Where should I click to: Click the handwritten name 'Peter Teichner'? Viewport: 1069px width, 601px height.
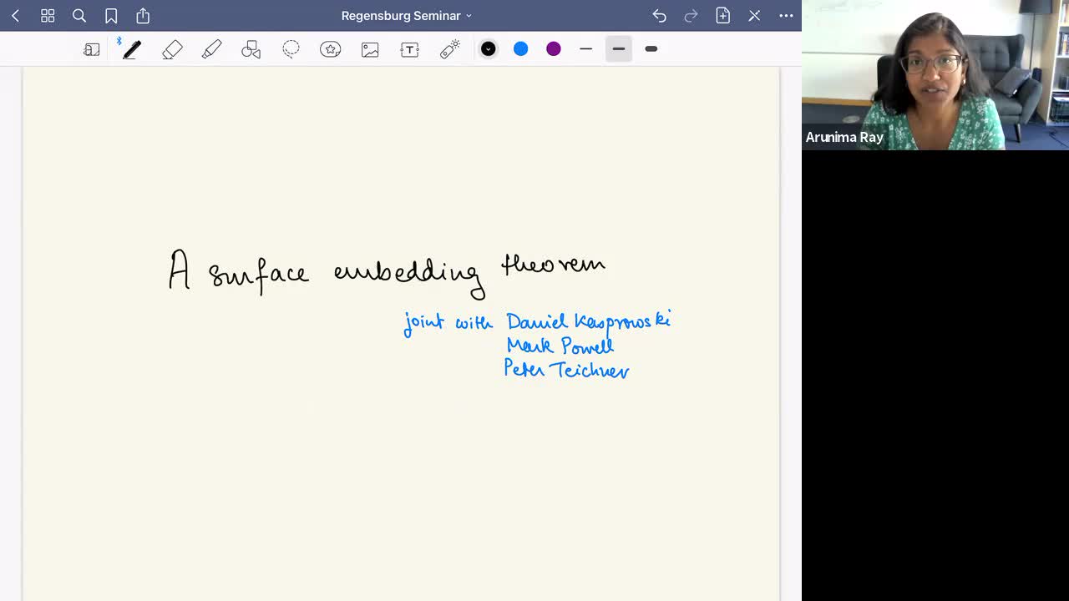tap(566, 369)
